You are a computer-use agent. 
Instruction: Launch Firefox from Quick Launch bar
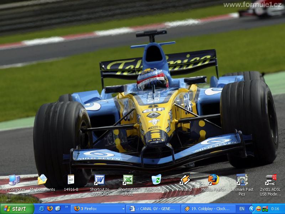coord(50,209)
